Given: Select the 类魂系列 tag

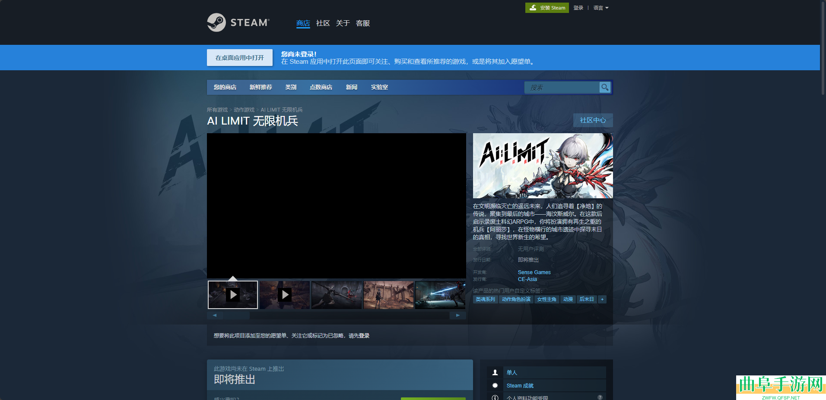Looking at the screenshot, I should click(486, 299).
